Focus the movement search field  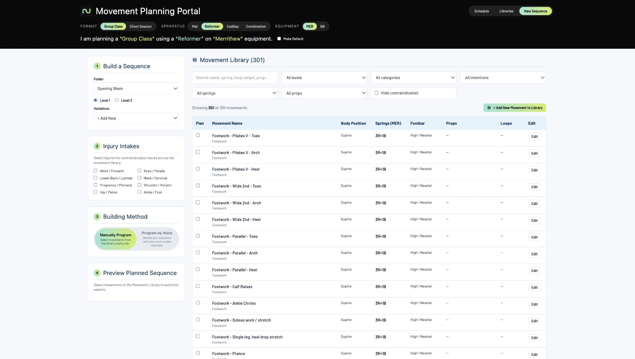click(x=235, y=78)
